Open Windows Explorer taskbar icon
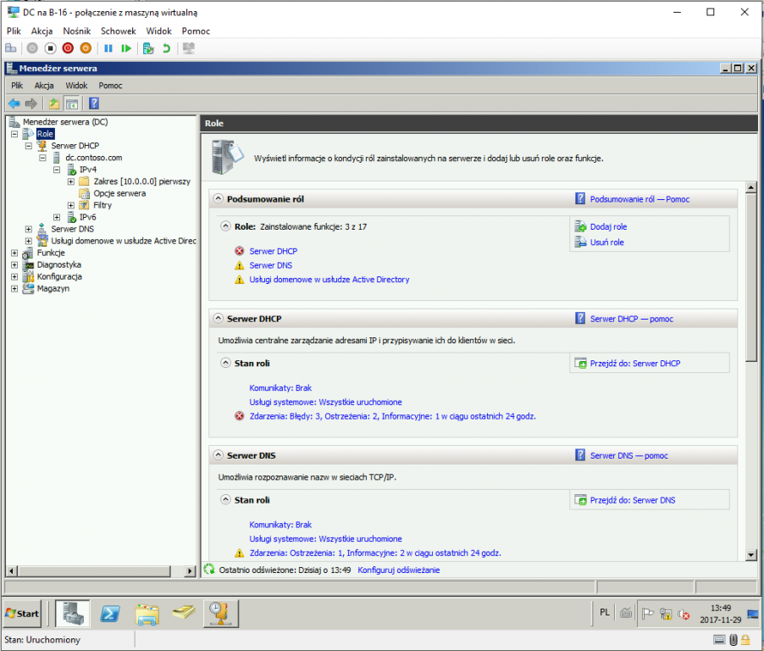 (147, 614)
